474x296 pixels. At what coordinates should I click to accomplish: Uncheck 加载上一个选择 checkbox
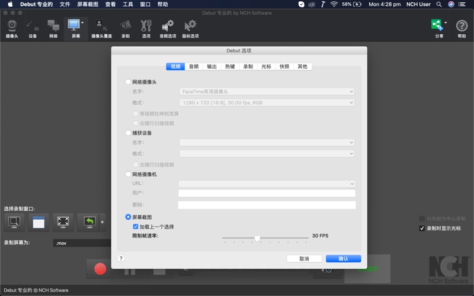[x=136, y=227]
